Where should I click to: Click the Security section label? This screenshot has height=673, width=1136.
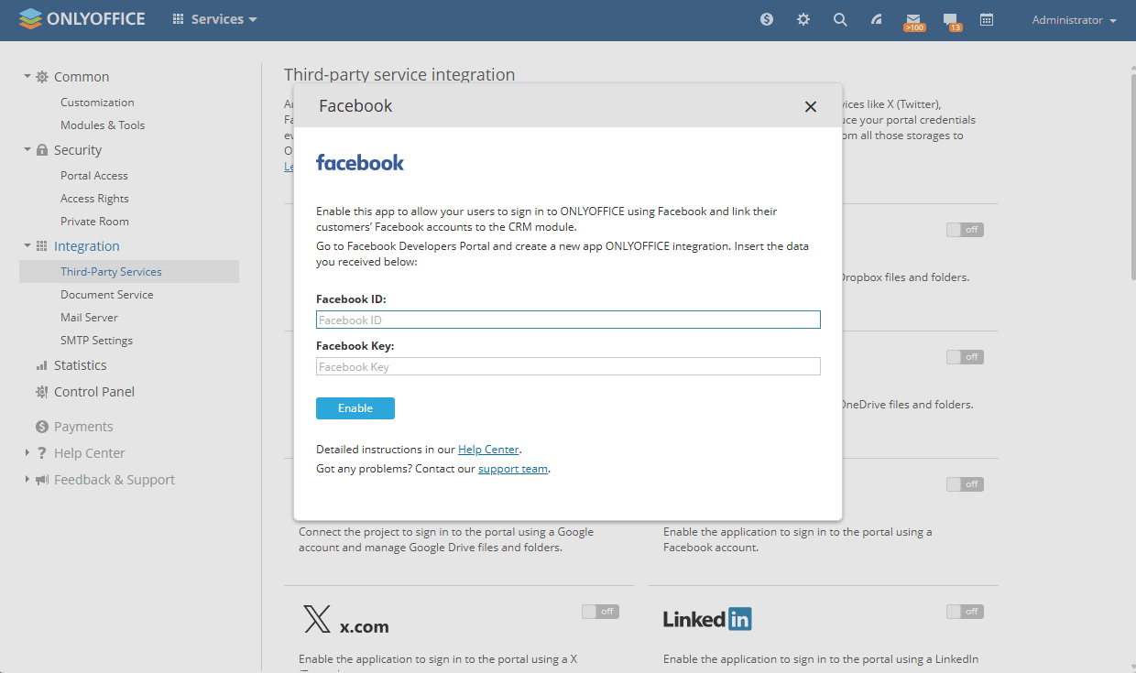[x=78, y=150]
